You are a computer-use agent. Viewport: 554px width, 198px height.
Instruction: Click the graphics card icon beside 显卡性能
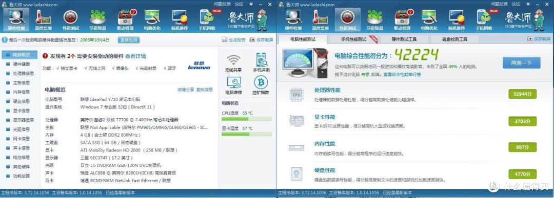(296, 121)
